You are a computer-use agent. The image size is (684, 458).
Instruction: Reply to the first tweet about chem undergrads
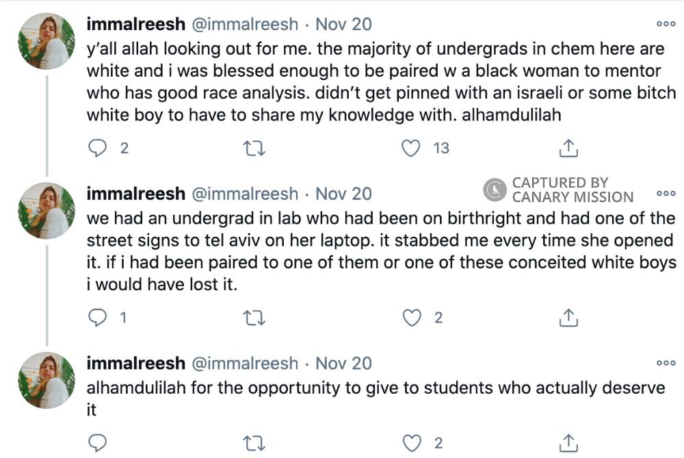point(98,147)
